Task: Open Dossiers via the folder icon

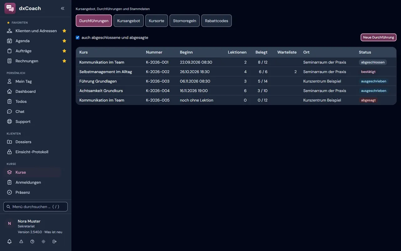Action: pos(9,142)
